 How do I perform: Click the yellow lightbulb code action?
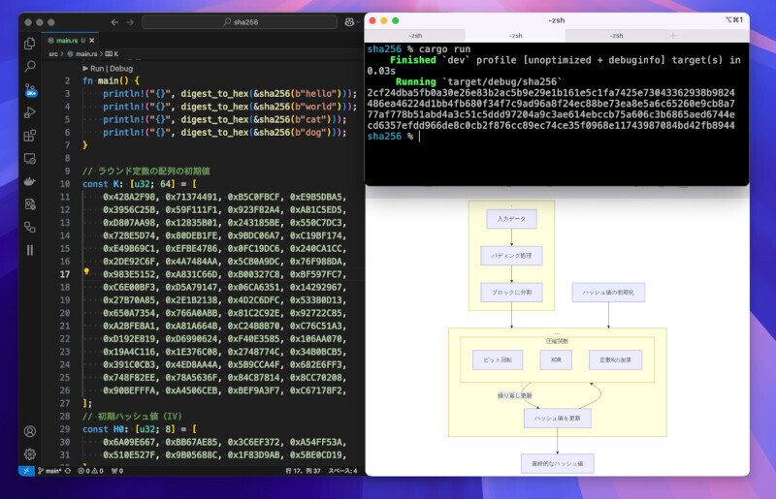click(85, 272)
